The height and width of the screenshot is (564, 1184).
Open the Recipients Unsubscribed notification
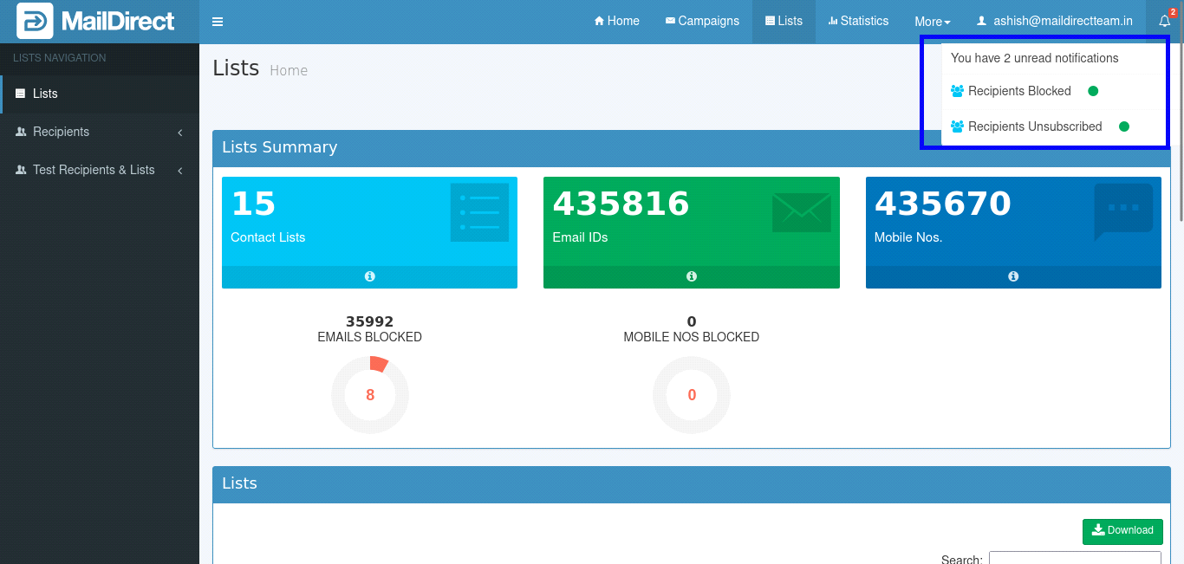click(1035, 126)
